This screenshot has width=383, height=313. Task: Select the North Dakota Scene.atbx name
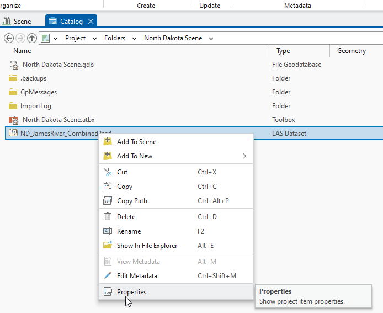pos(58,120)
